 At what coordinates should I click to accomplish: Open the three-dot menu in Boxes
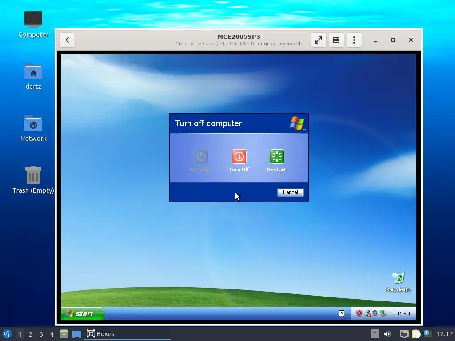(354, 40)
